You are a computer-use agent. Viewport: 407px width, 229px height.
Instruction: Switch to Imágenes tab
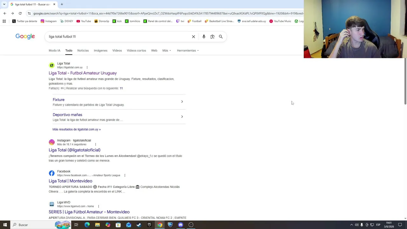100,51
